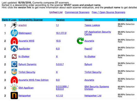This screenshot has height=101, width=137.
Task: Open the Unified List tab
Action: (x=56, y=12)
